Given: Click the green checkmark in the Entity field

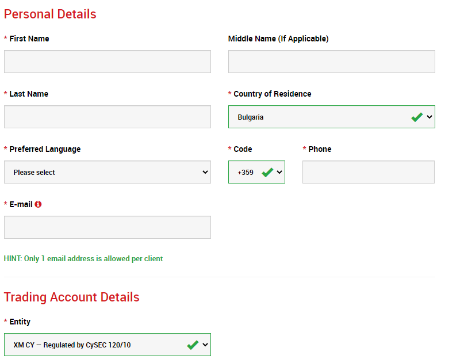Looking at the screenshot, I should [193, 345].
